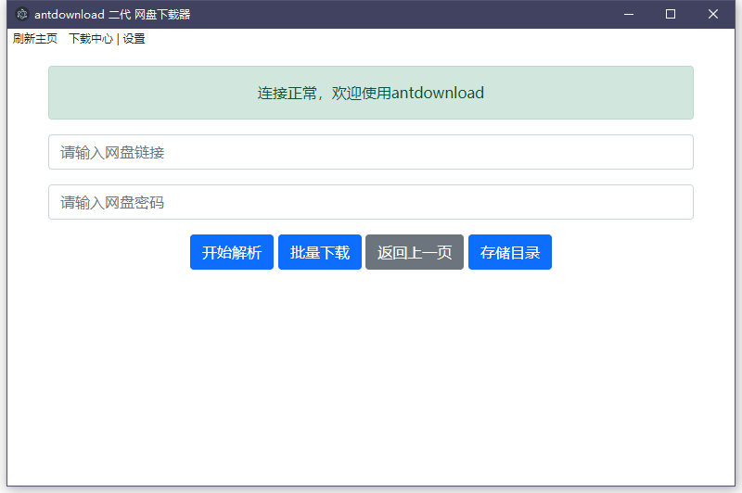Click the window title text 网盘下载器
This screenshot has width=742, height=493.
click(x=162, y=14)
